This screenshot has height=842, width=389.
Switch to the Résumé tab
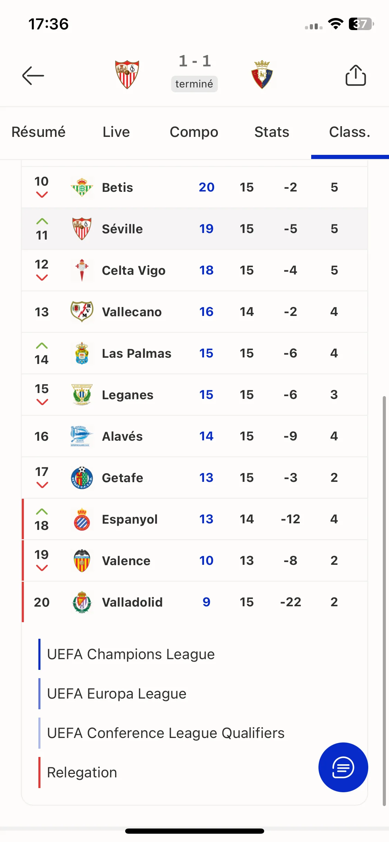[38, 132]
